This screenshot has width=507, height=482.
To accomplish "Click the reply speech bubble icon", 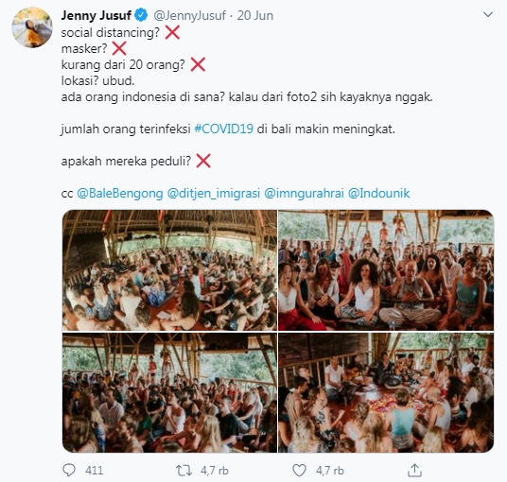I will tap(68, 471).
